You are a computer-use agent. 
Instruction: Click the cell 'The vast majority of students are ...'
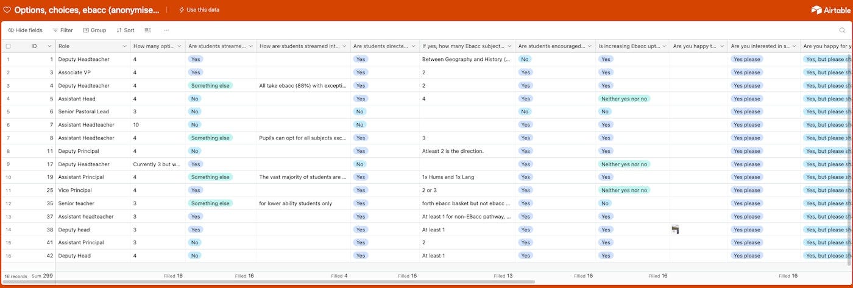click(303, 177)
